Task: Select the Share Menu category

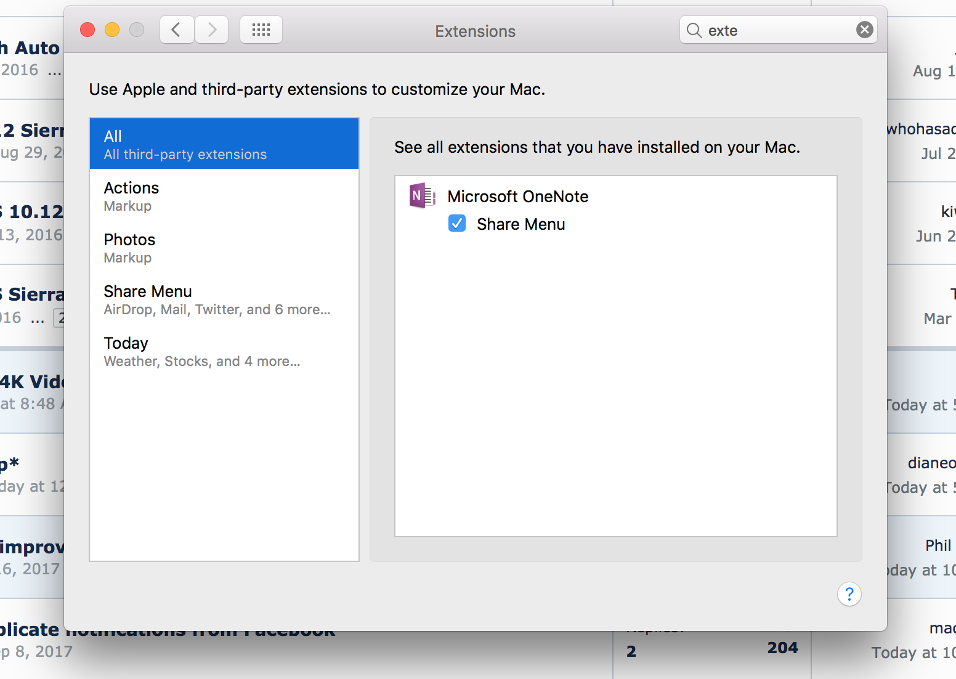Action: (224, 299)
